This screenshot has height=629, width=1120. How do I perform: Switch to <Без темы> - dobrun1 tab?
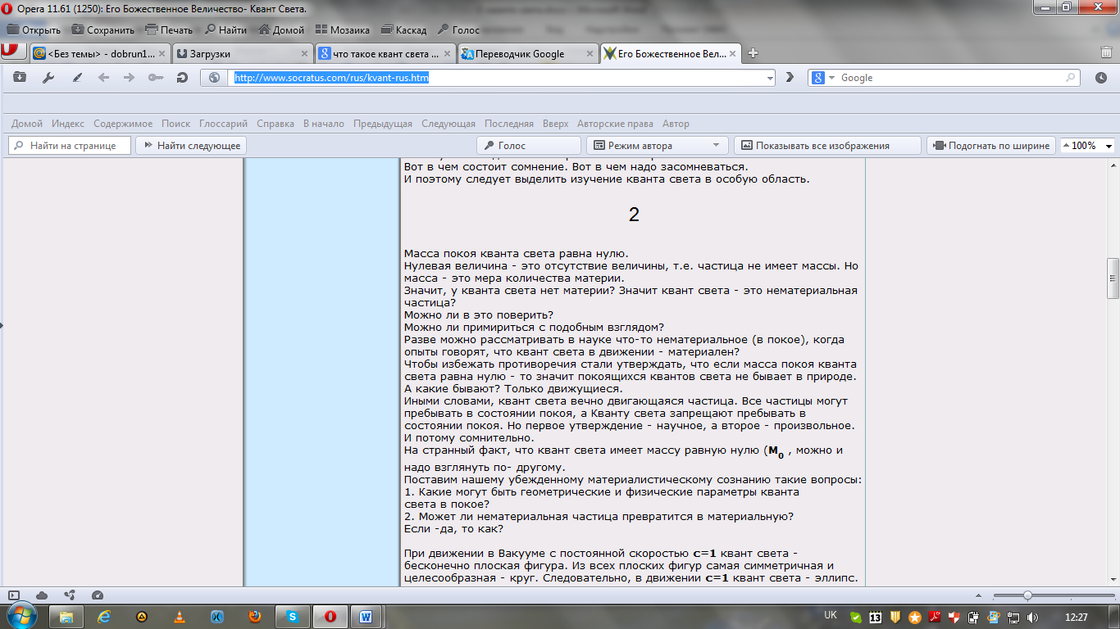click(x=99, y=53)
